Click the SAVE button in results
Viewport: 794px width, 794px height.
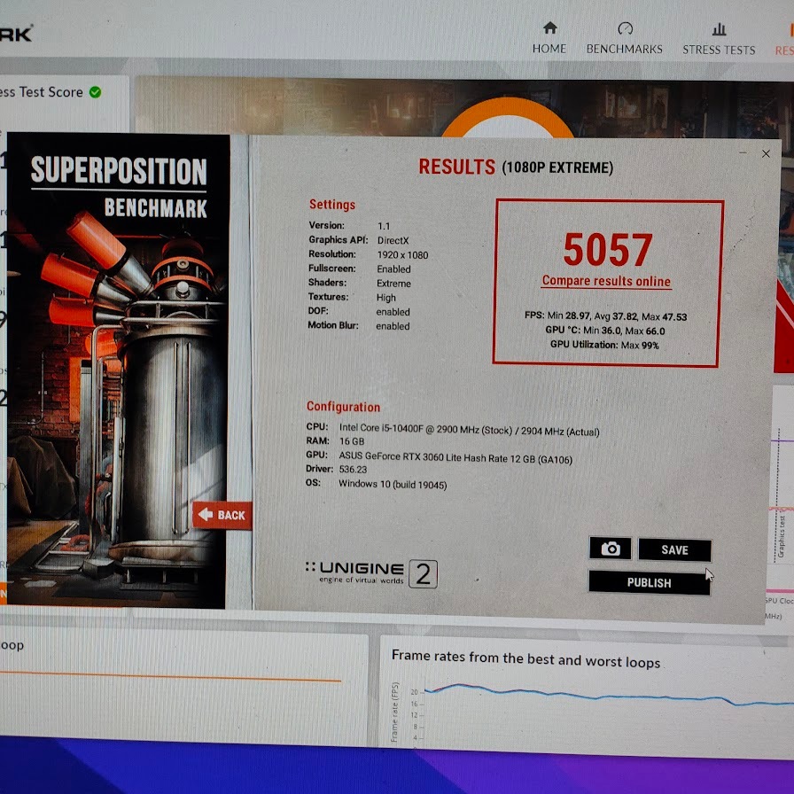pos(674,550)
